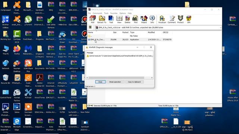239x134 pixels.
Task: Click the Add toolbar icon in WinRAR
Action: (x=93, y=19)
